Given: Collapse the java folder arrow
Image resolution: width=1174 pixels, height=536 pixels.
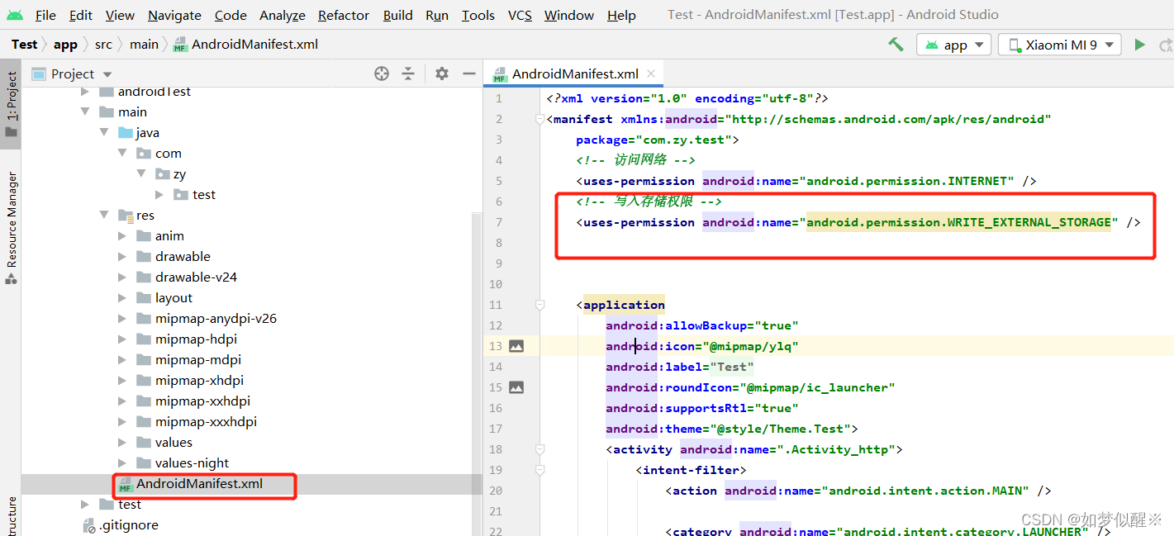Looking at the screenshot, I should (x=104, y=132).
